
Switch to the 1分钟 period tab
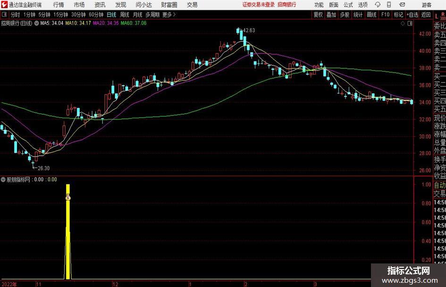[x=29, y=15]
